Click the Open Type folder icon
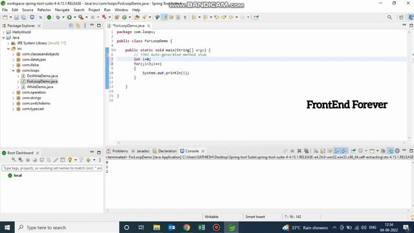 click(136, 17)
